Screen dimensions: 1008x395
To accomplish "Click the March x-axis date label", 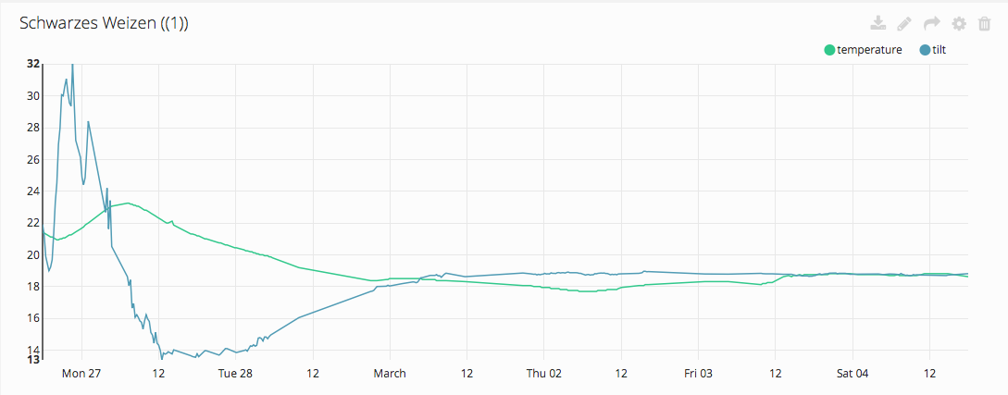I will pyautogui.click(x=390, y=374).
